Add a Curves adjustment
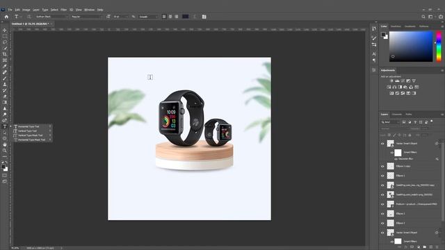This screenshot has width=445, height=250. (x=403, y=81)
